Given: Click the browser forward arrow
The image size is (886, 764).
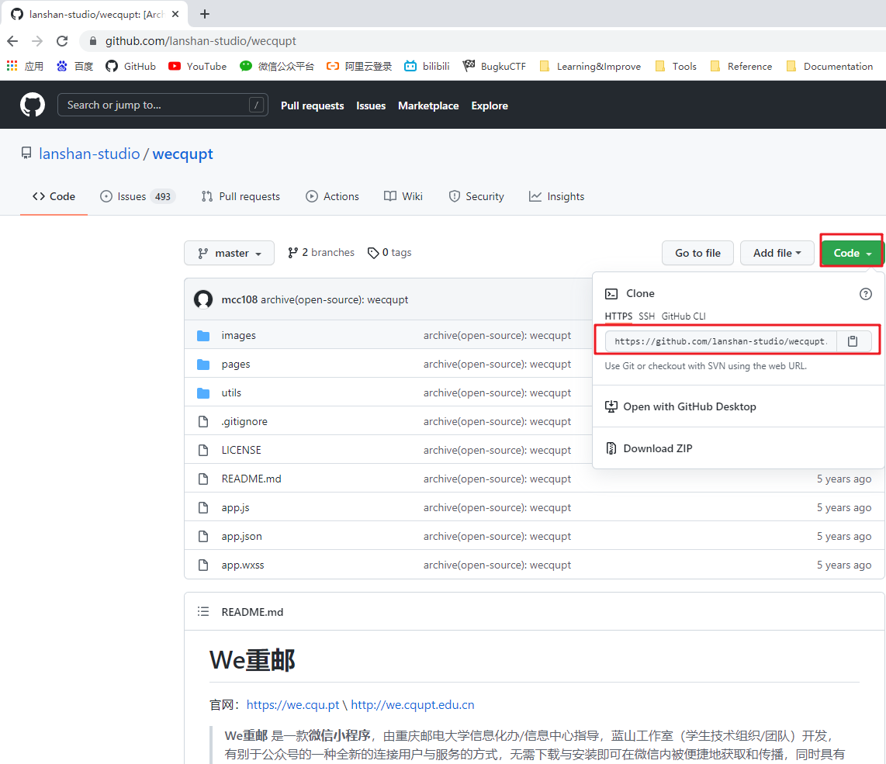Looking at the screenshot, I should pos(37,40).
